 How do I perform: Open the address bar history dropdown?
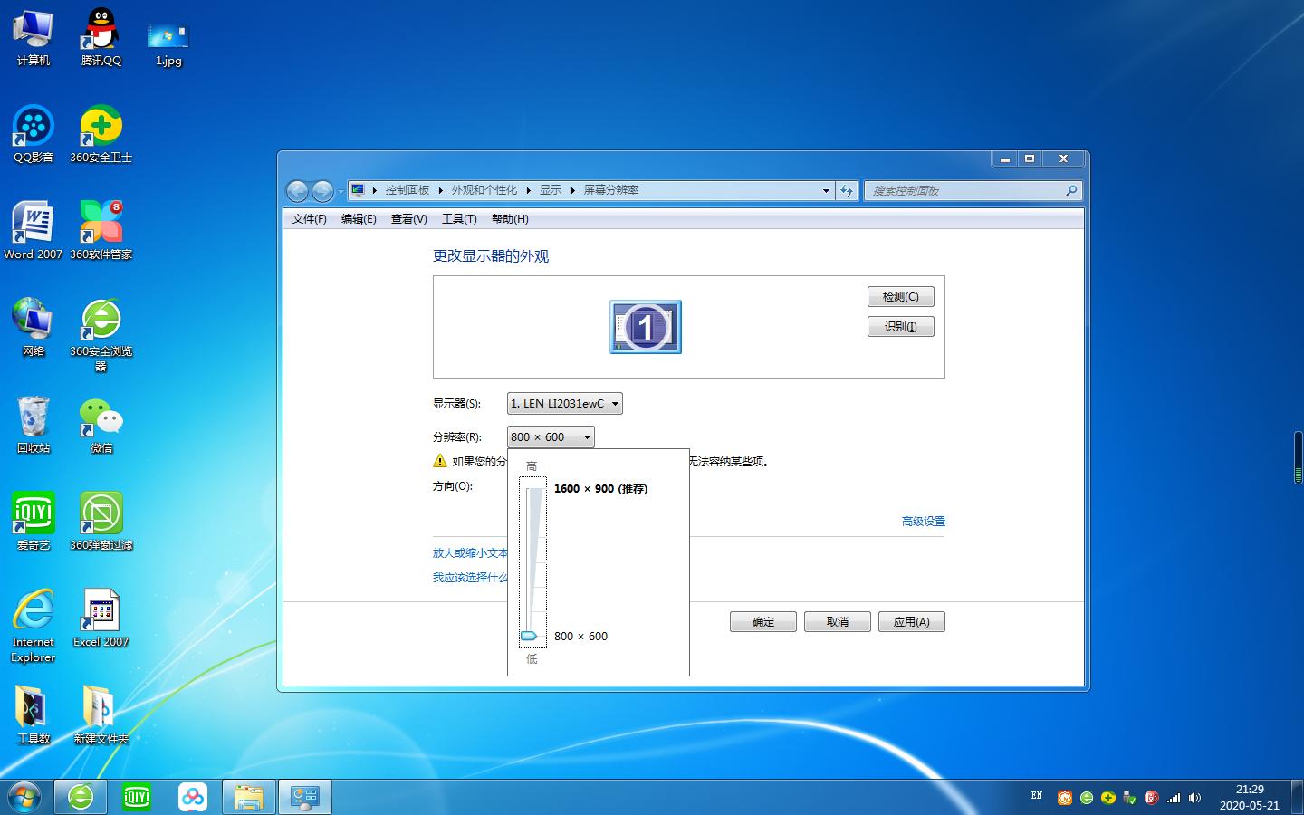[825, 190]
